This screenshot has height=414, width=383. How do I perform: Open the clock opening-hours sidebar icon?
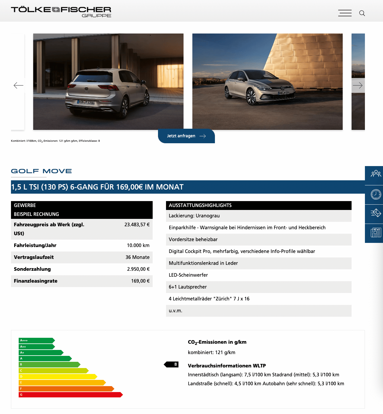coord(376,195)
